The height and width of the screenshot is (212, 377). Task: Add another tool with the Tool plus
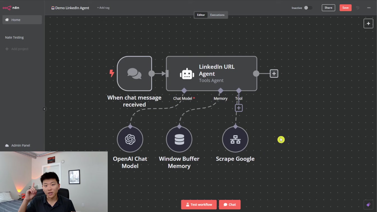[x=239, y=108]
